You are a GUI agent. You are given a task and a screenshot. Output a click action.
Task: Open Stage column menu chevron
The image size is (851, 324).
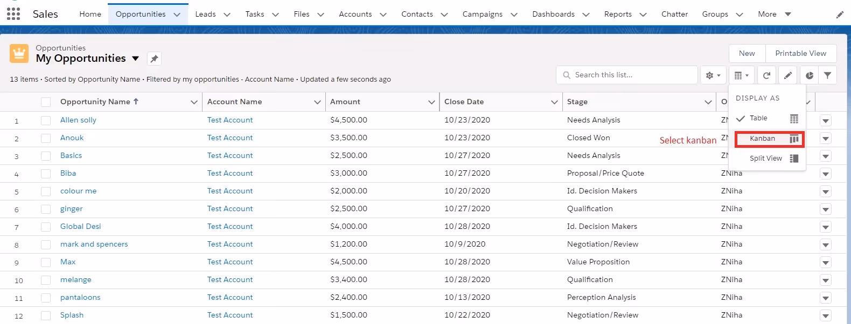tap(708, 102)
